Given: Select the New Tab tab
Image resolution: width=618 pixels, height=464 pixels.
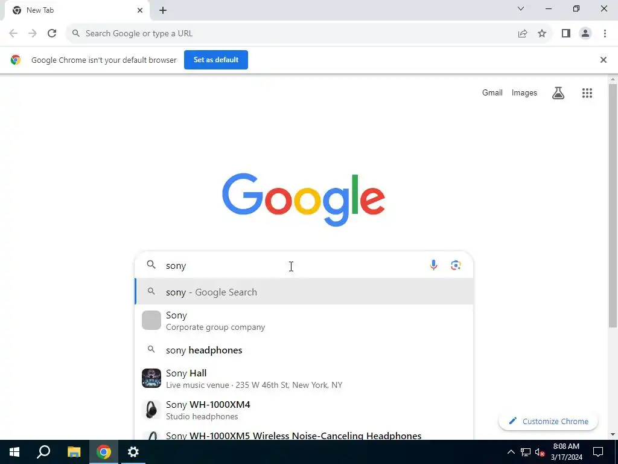Looking at the screenshot, I should [x=77, y=10].
